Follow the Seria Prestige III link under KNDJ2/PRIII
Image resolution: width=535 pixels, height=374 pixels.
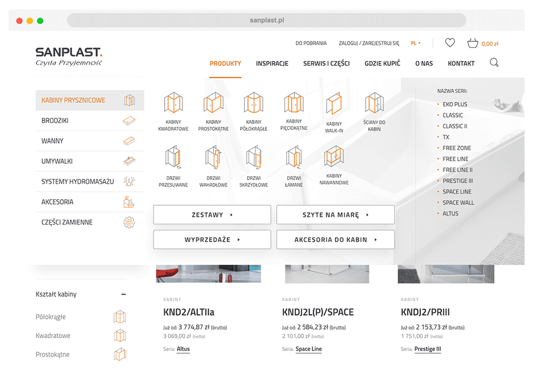(x=427, y=349)
